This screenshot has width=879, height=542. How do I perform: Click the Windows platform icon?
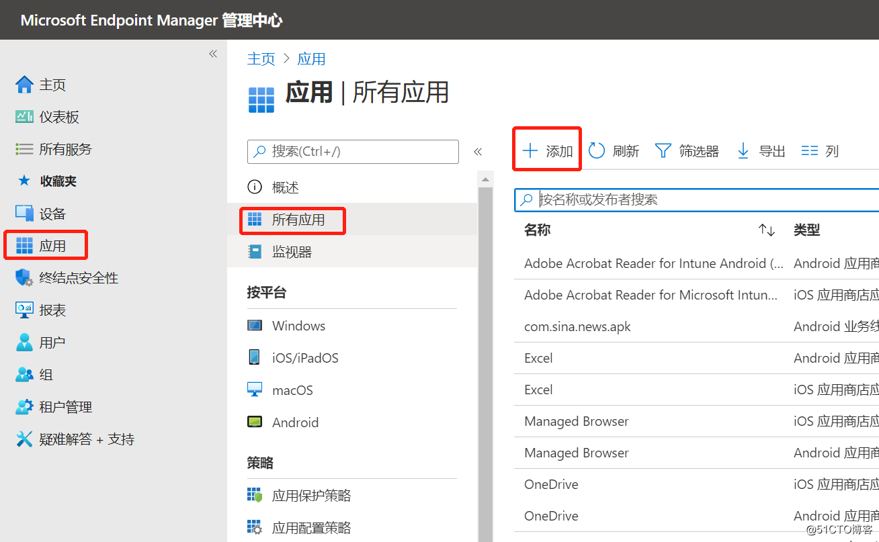tap(255, 326)
